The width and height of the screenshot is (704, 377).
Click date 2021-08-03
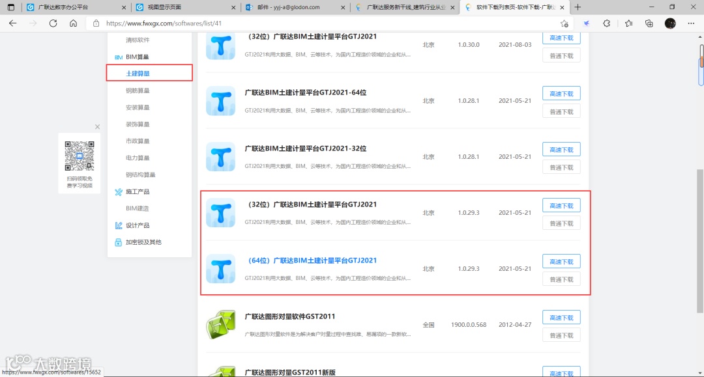coord(515,45)
